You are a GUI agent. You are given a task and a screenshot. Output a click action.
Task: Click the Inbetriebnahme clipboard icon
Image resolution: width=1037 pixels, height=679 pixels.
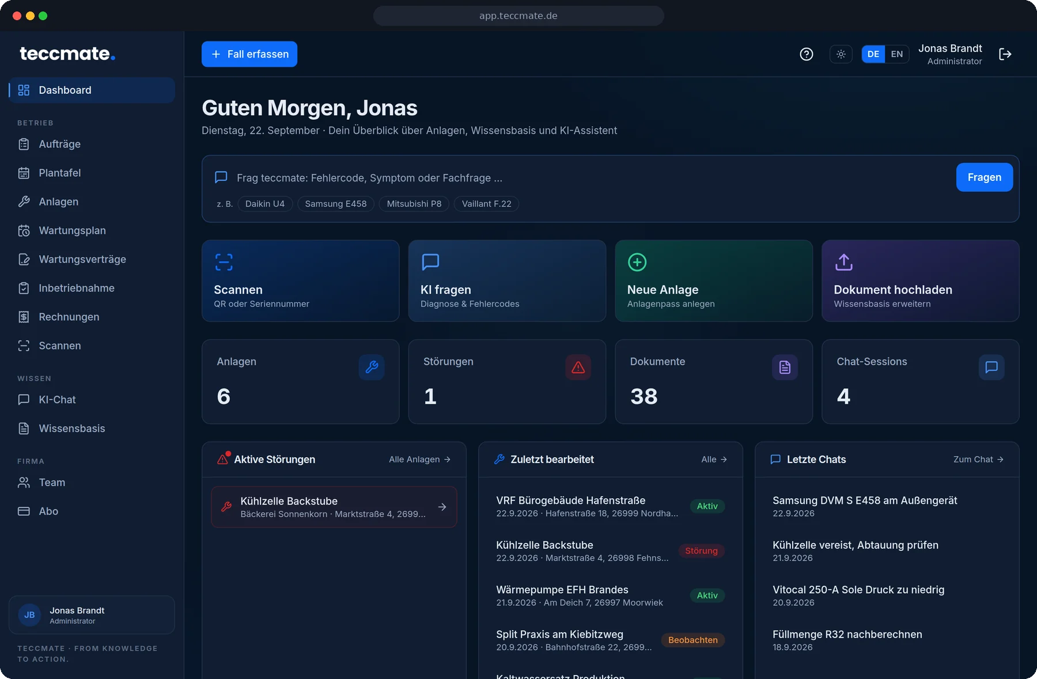click(x=24, y=288)
